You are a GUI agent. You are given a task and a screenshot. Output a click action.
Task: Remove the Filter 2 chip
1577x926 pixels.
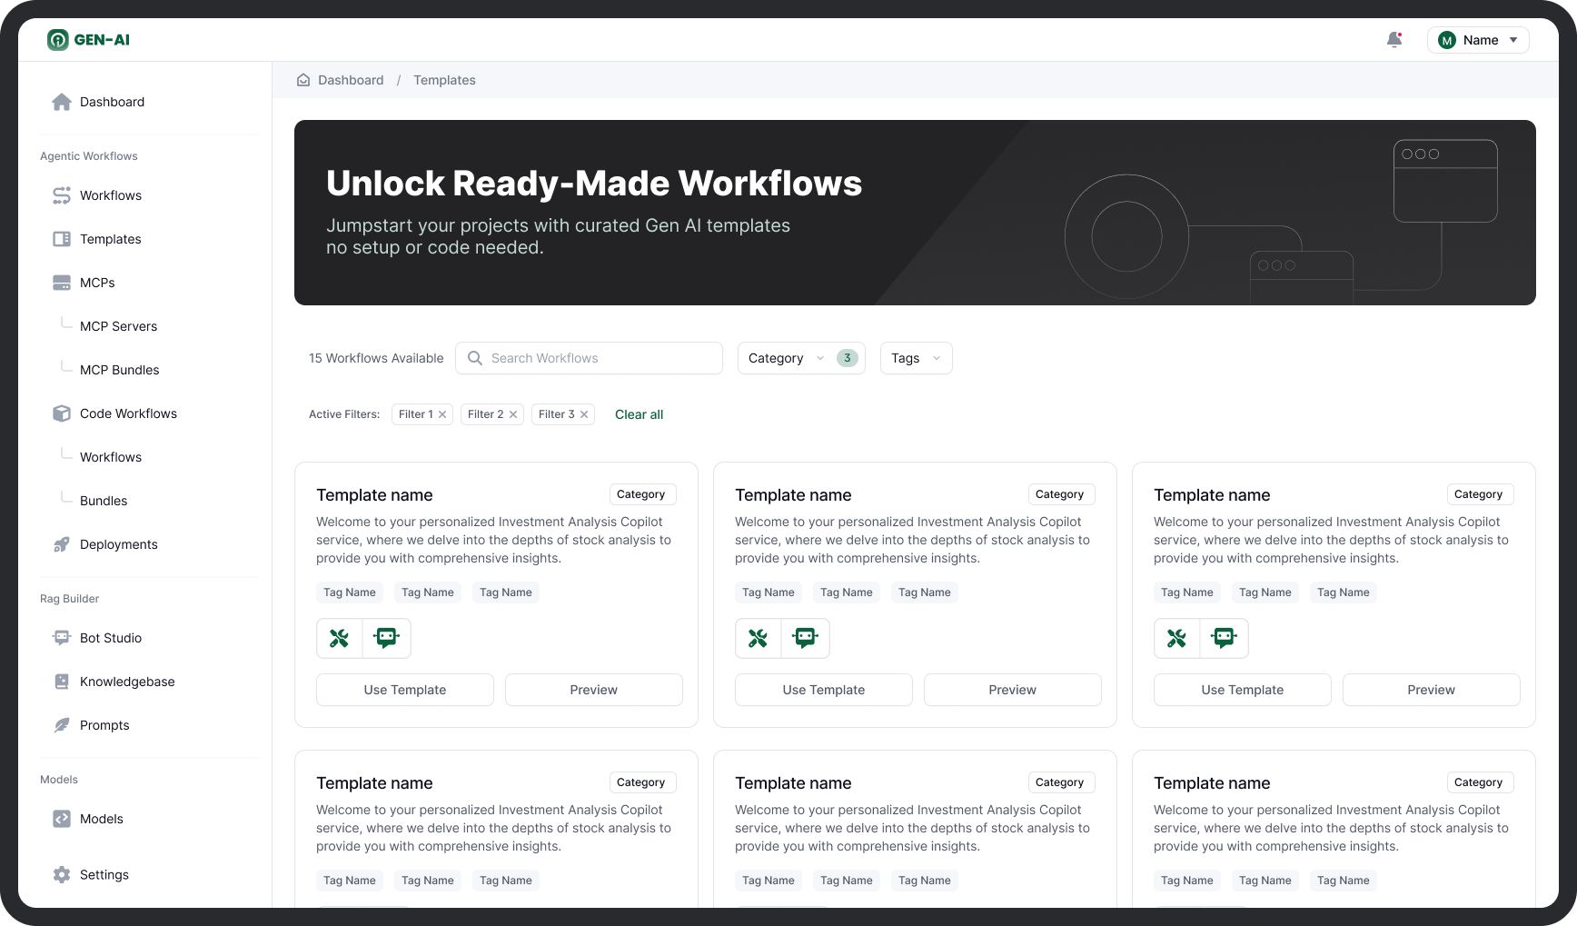(x=513, y=414)
